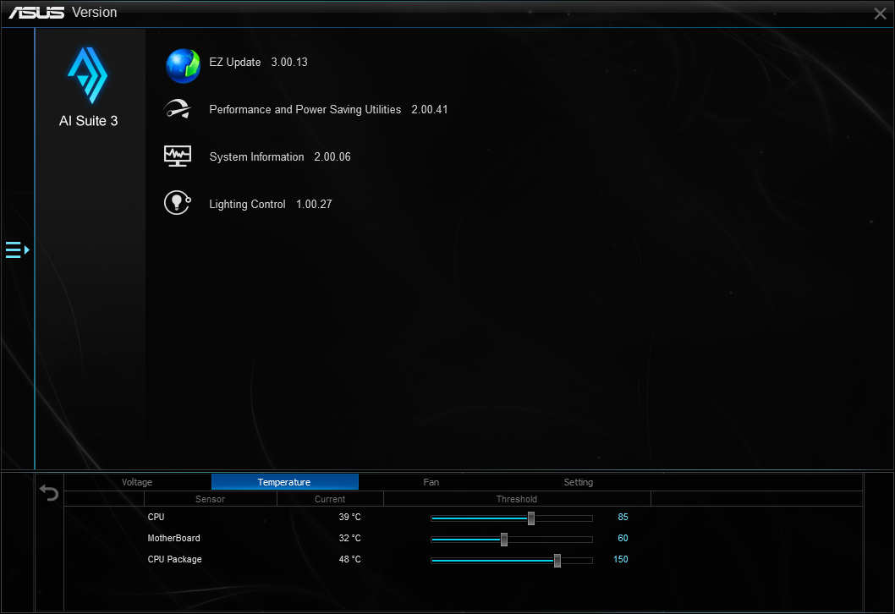Click the CPU threshold slider handle
The image size is (895, 614).
(x=531, y=518)
